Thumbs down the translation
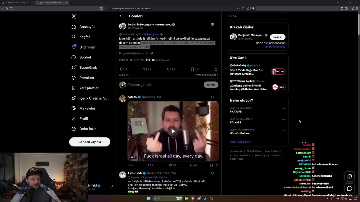The image size is (360, 202). (x=152, y=53)
